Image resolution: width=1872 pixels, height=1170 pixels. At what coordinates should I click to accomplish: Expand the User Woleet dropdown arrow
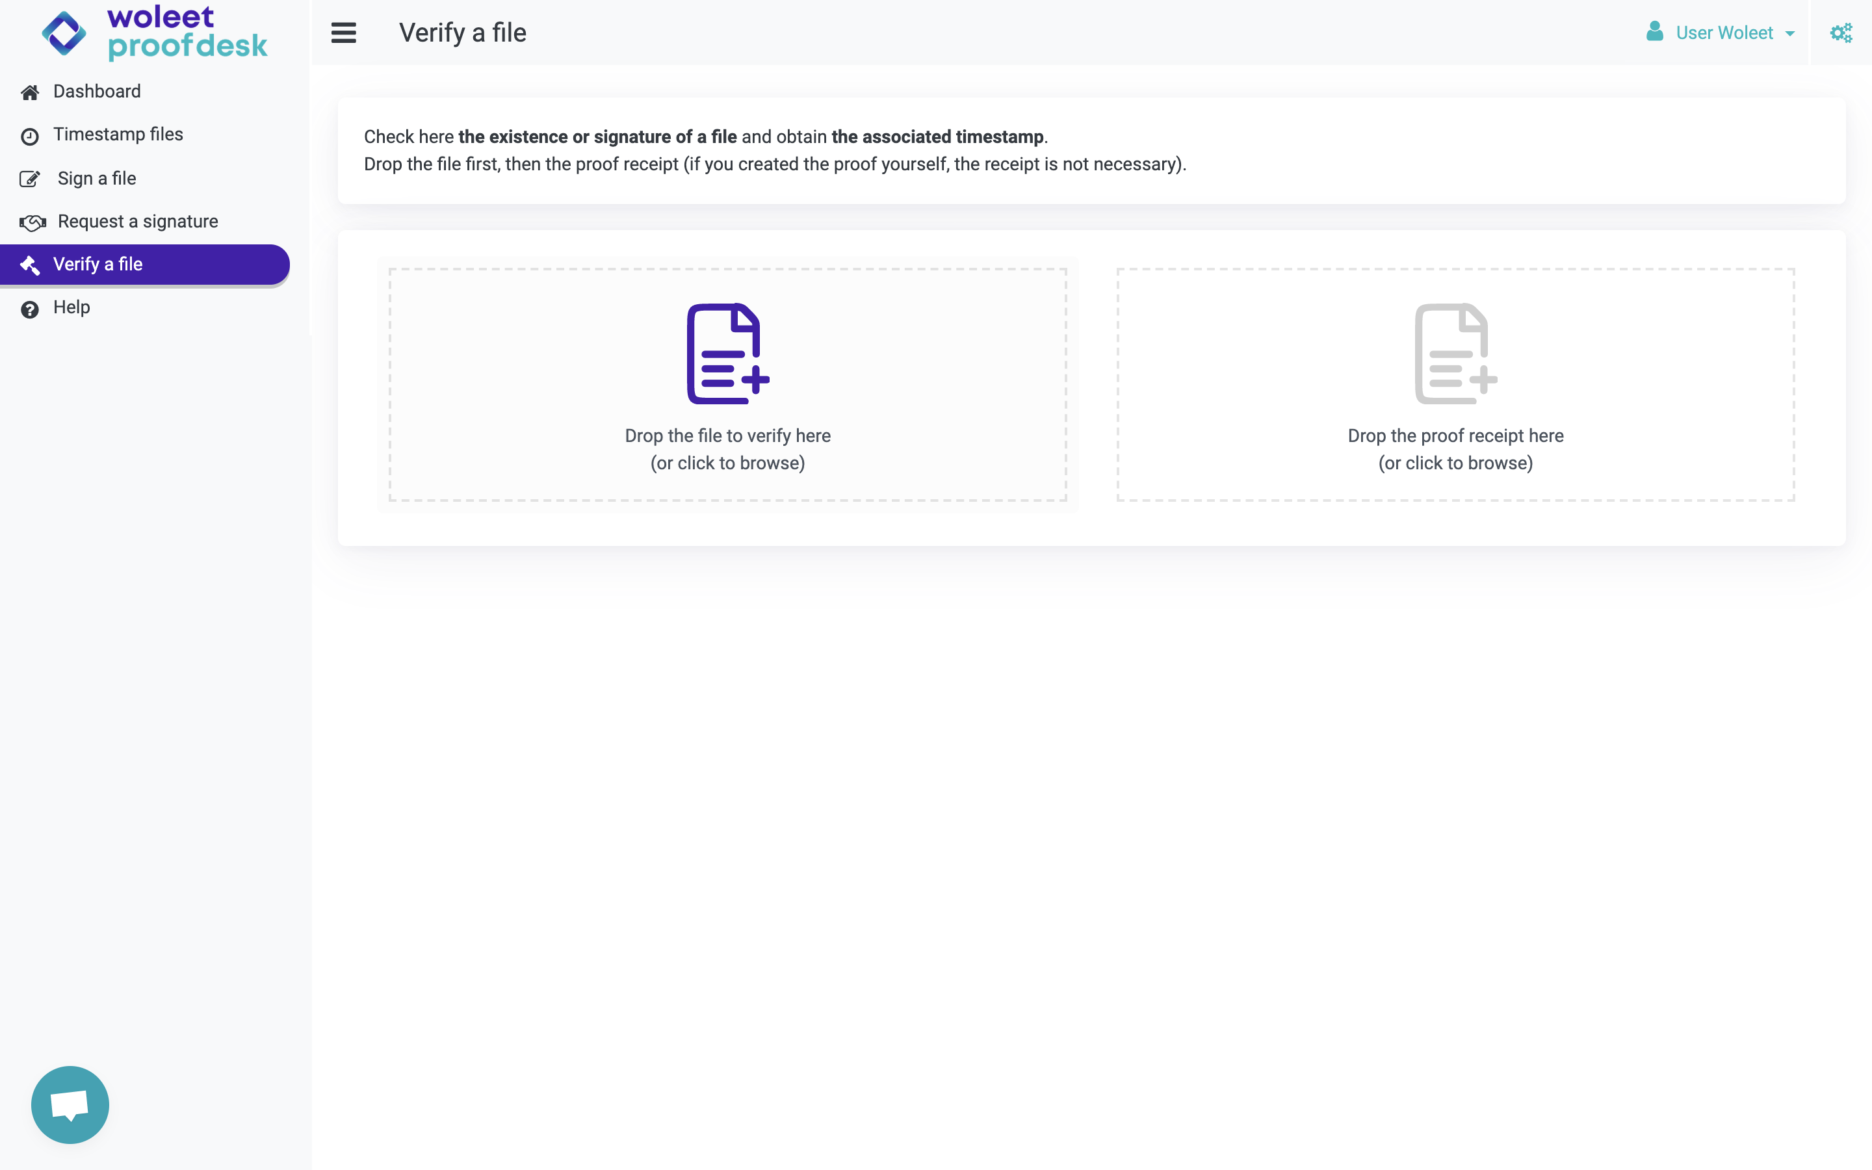click(1790, 33)
